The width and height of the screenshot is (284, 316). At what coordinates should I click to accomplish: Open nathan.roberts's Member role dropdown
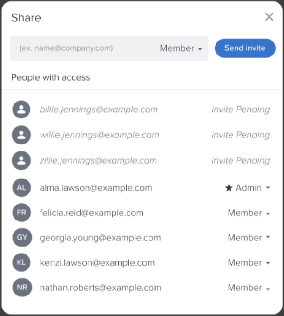click(249, 288)
